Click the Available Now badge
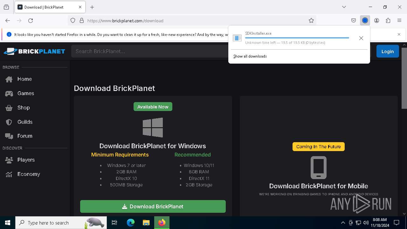The image size is (407, 229). (153, 107)
